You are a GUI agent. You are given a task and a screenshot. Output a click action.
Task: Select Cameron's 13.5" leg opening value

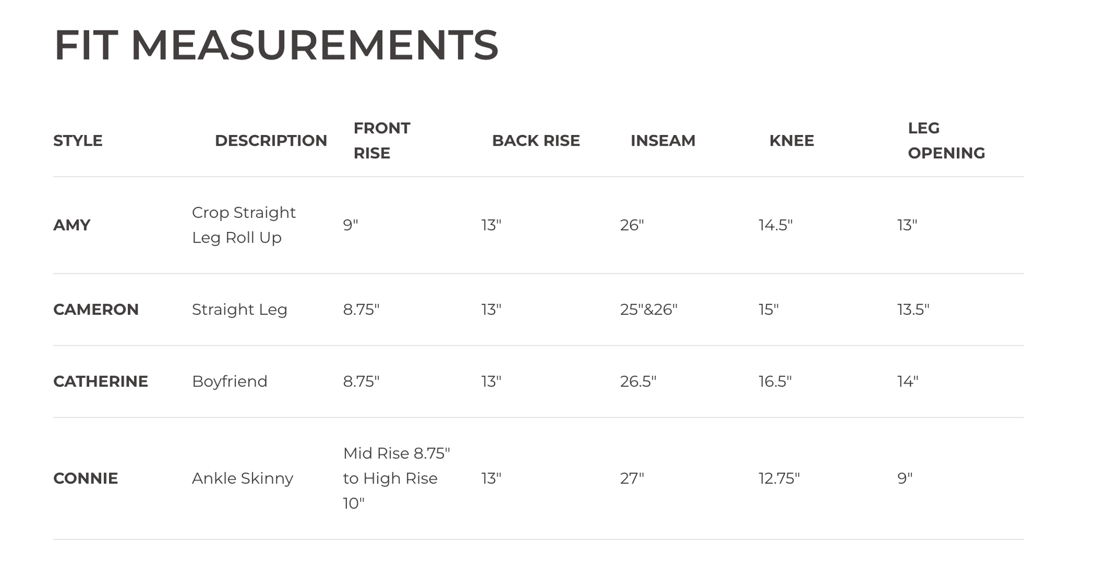coord(913,310)
